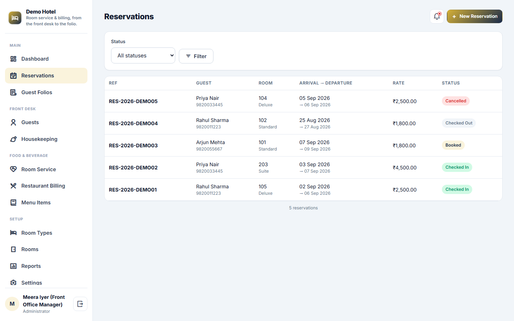Click the ₹4,500.00 rate cell

coord(404,168)
